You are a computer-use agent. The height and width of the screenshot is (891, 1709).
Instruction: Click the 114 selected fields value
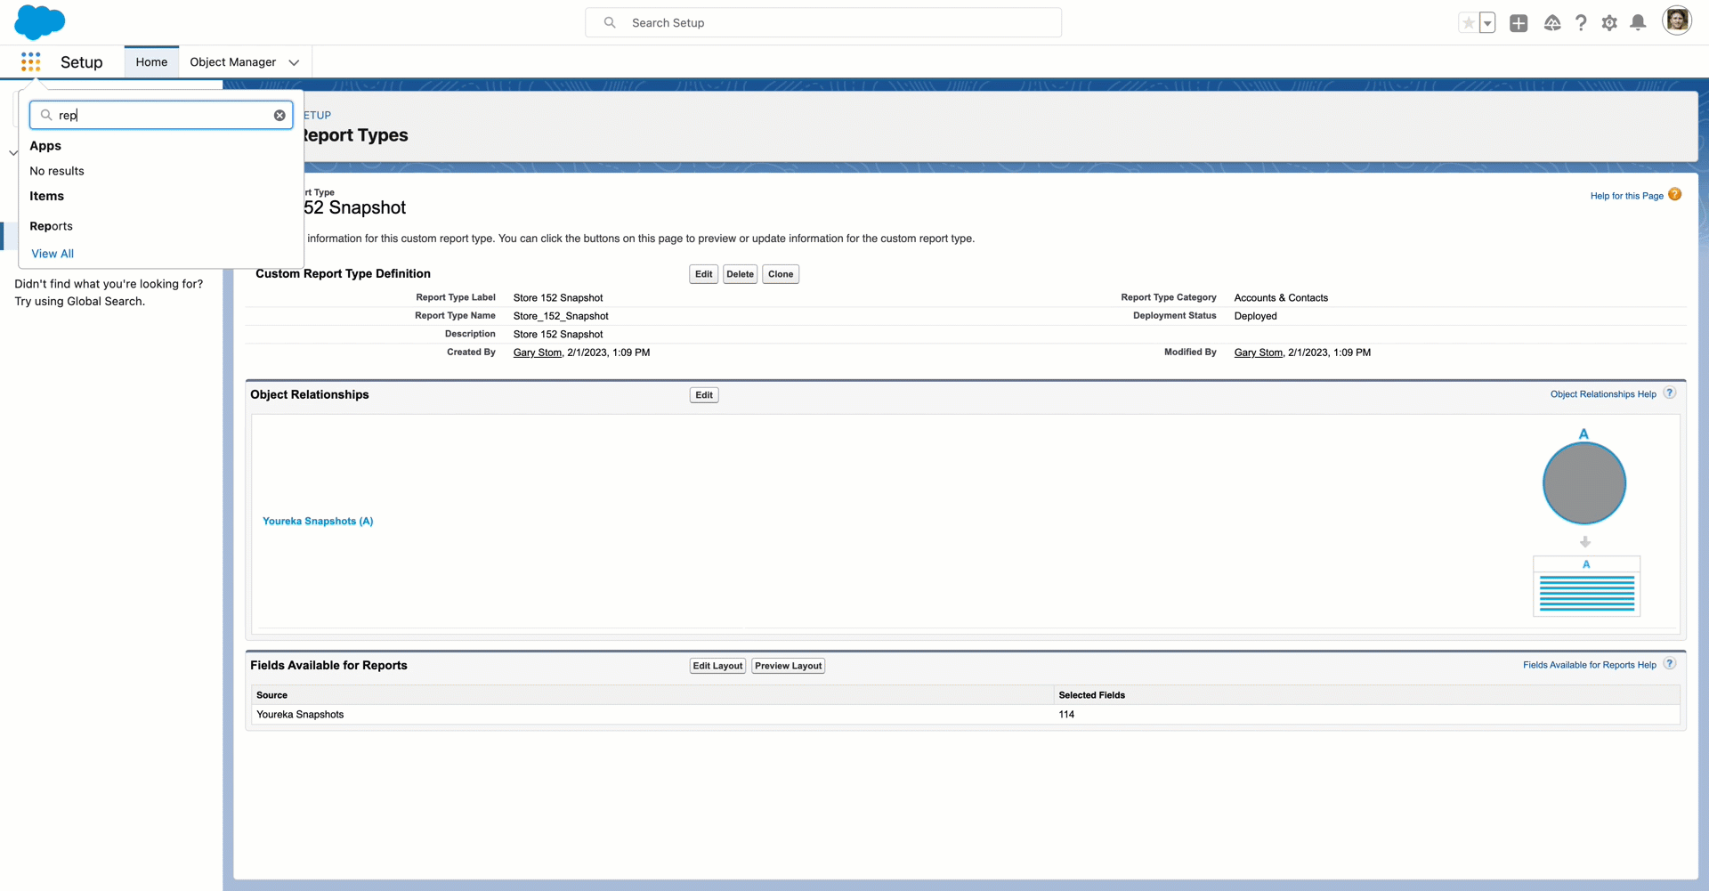tap(1066, 715)
